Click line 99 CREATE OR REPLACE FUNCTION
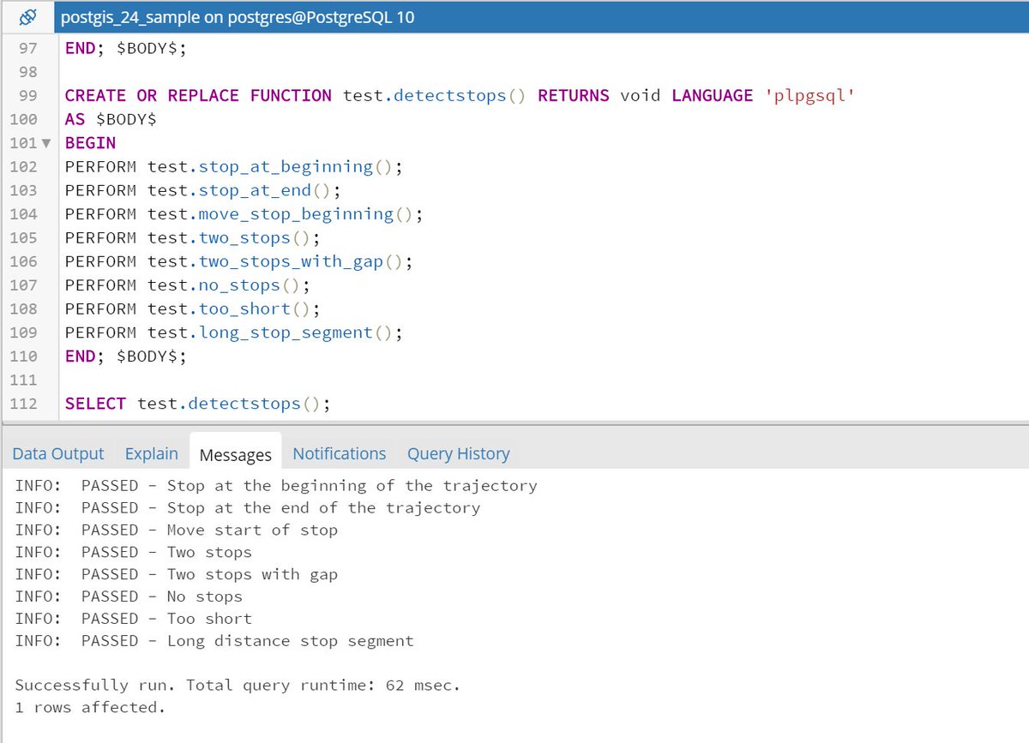Viewport: 1029px width, 743px height. 460,96
